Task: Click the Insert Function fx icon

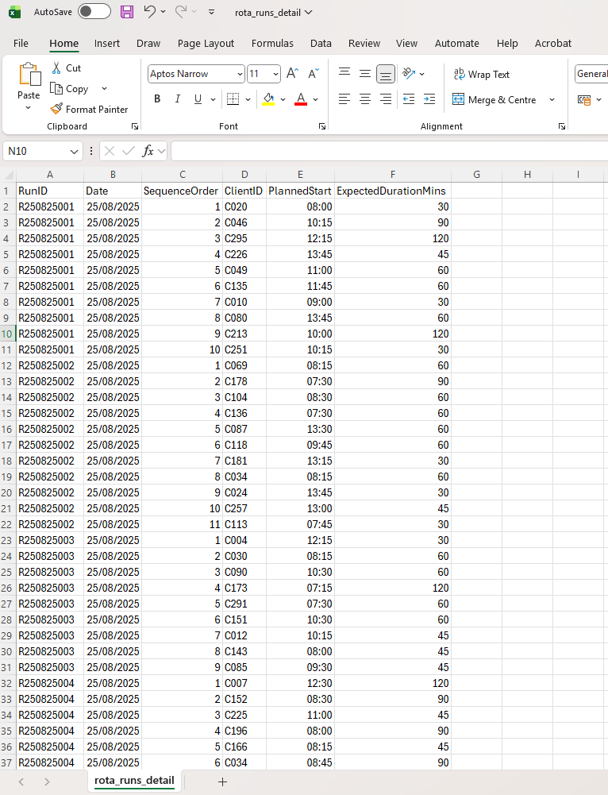Action: click(x=148, y=151)
